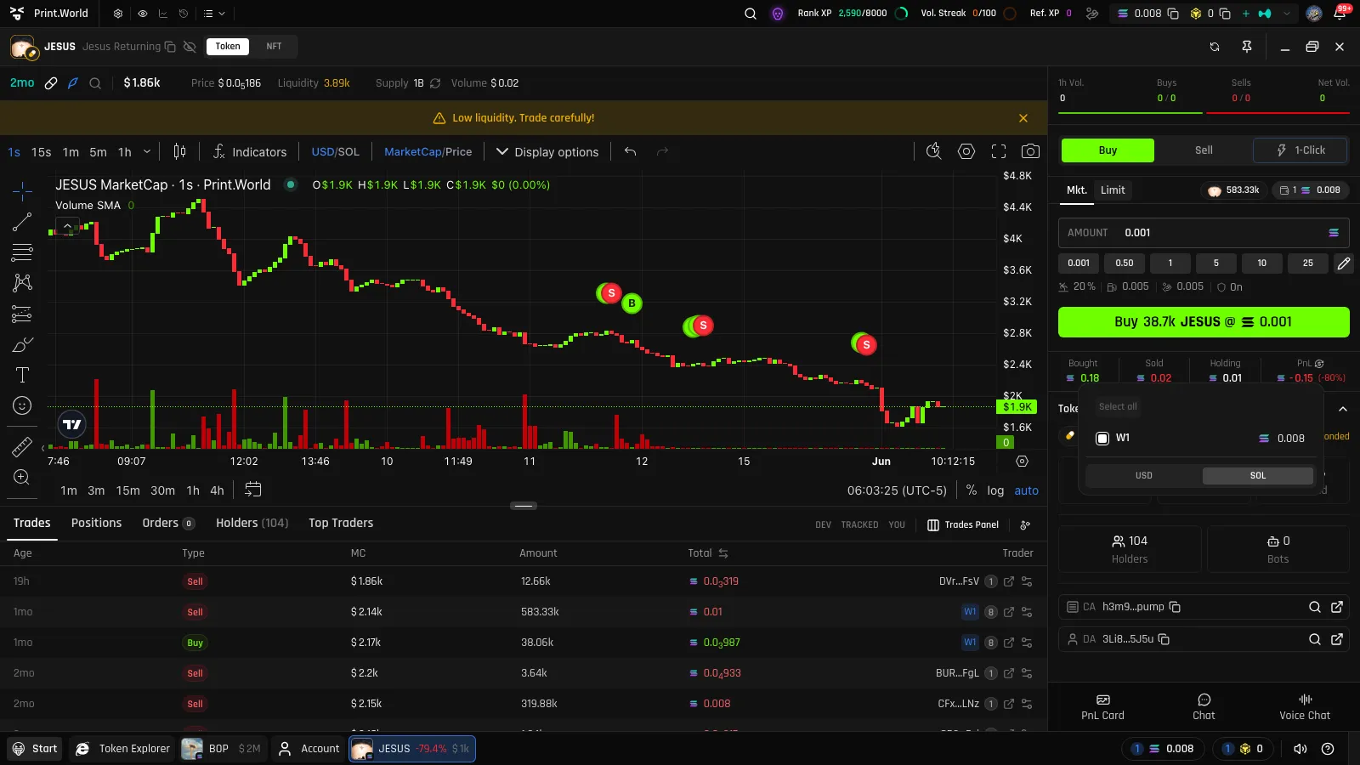Screen dimensions: 1360x765
Task: Enable the 1-Click trading toggle
Action: 1300,150
